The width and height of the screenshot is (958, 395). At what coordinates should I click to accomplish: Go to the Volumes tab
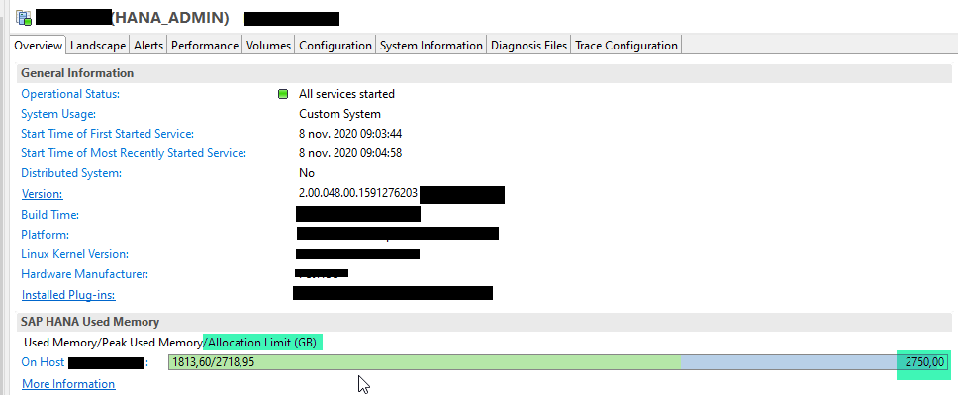pos(269,46)
